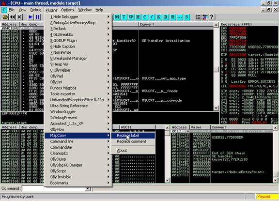Click the CPU window C icon in menu bar
Viewport: 279px width, 201px height.
click(4, 10)
